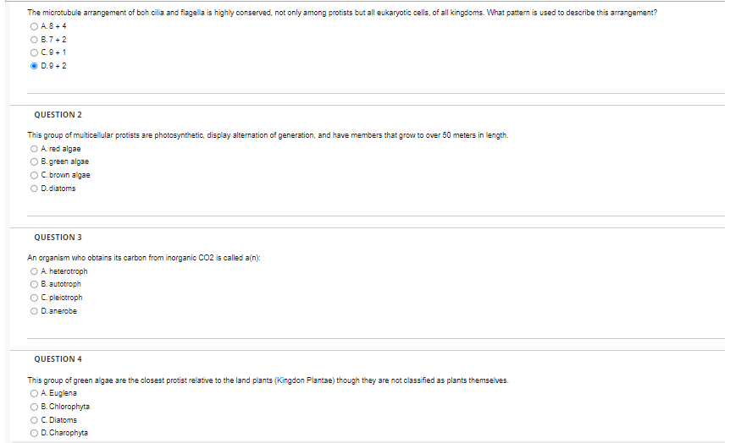Select B. autotroph answer

34,285
